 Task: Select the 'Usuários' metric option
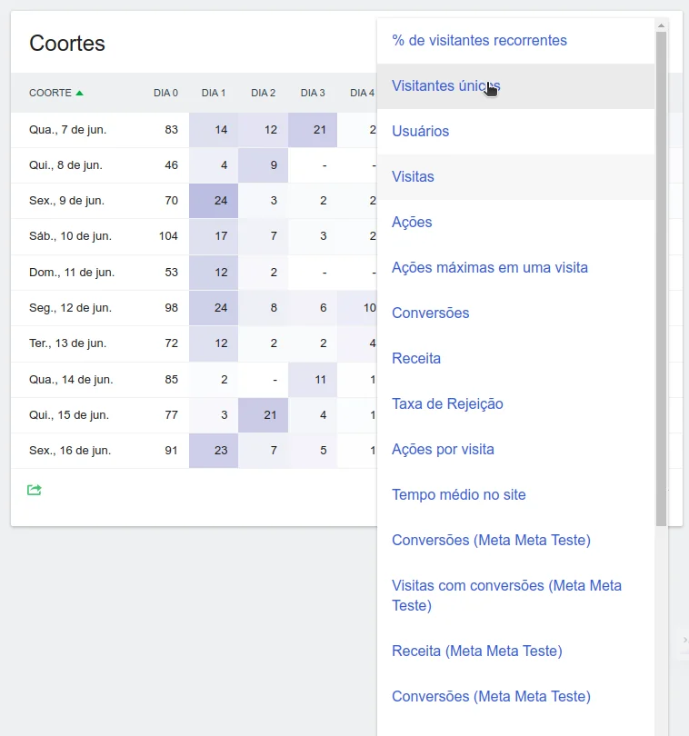(420, 132)
